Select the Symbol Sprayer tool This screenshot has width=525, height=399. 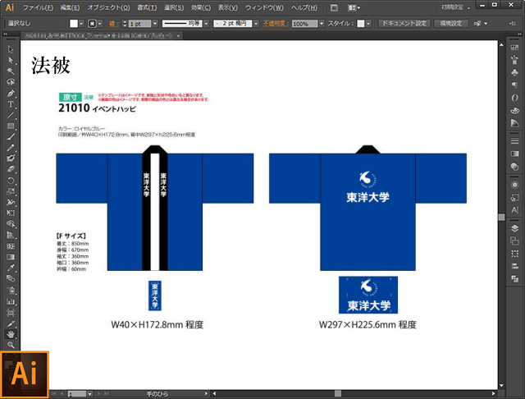pyautogui.click(x=11, y=290)
